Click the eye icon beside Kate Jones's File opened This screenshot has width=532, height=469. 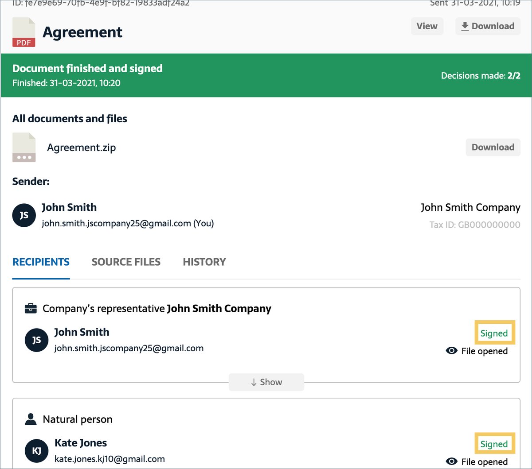[452, 461]
